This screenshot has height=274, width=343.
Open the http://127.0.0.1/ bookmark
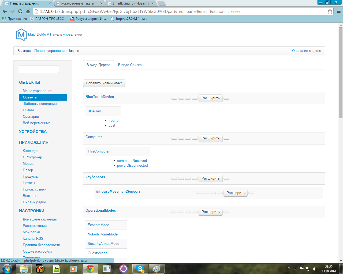click(x=129, y=19)
